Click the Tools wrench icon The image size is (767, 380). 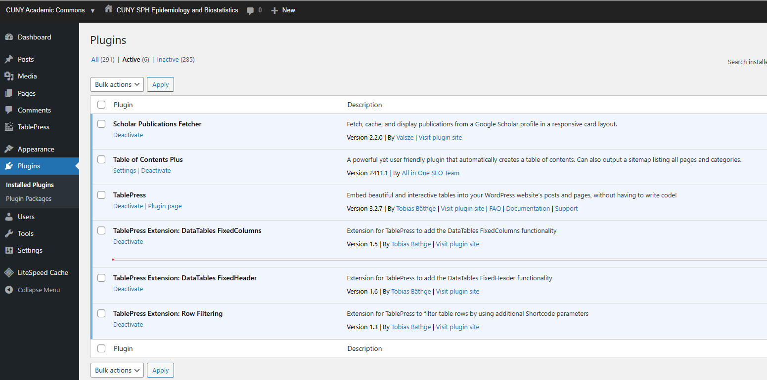(x=9, y=233)
